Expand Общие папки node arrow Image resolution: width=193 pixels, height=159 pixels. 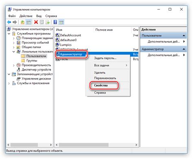[13, 47]
